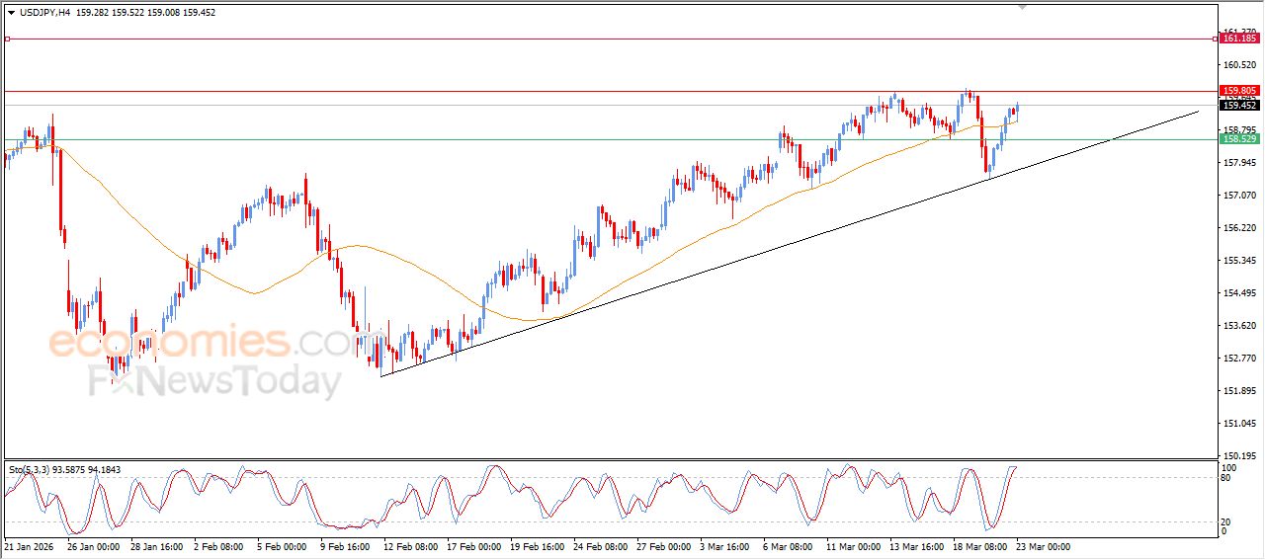Click stochastic level 80 on the scale
The image size is (1265, 560).
[1228, 478]
